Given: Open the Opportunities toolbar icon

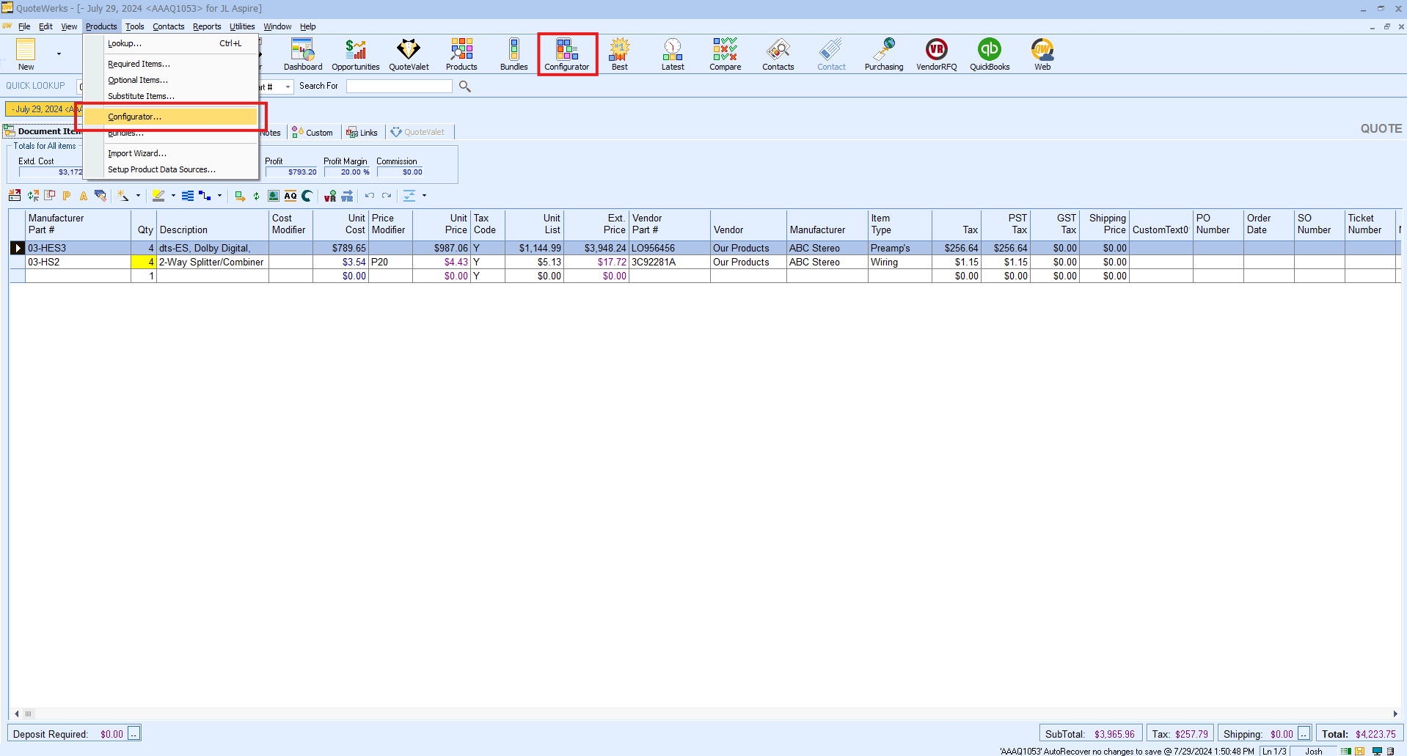Looking at the screenshot, I should [355, 54].
